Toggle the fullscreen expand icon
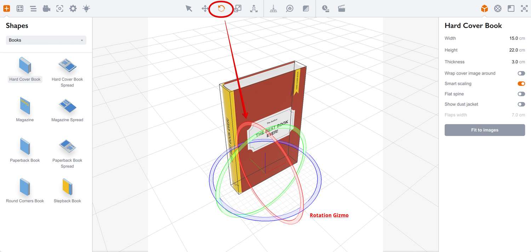531x252 pixels. [524, 8]
